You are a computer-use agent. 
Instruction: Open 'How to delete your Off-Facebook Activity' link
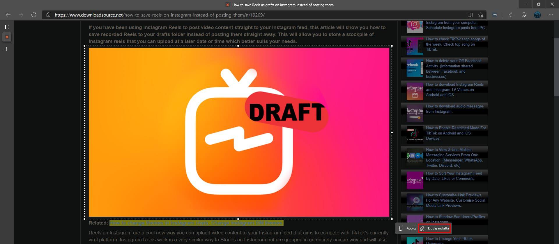coord(454,69)
